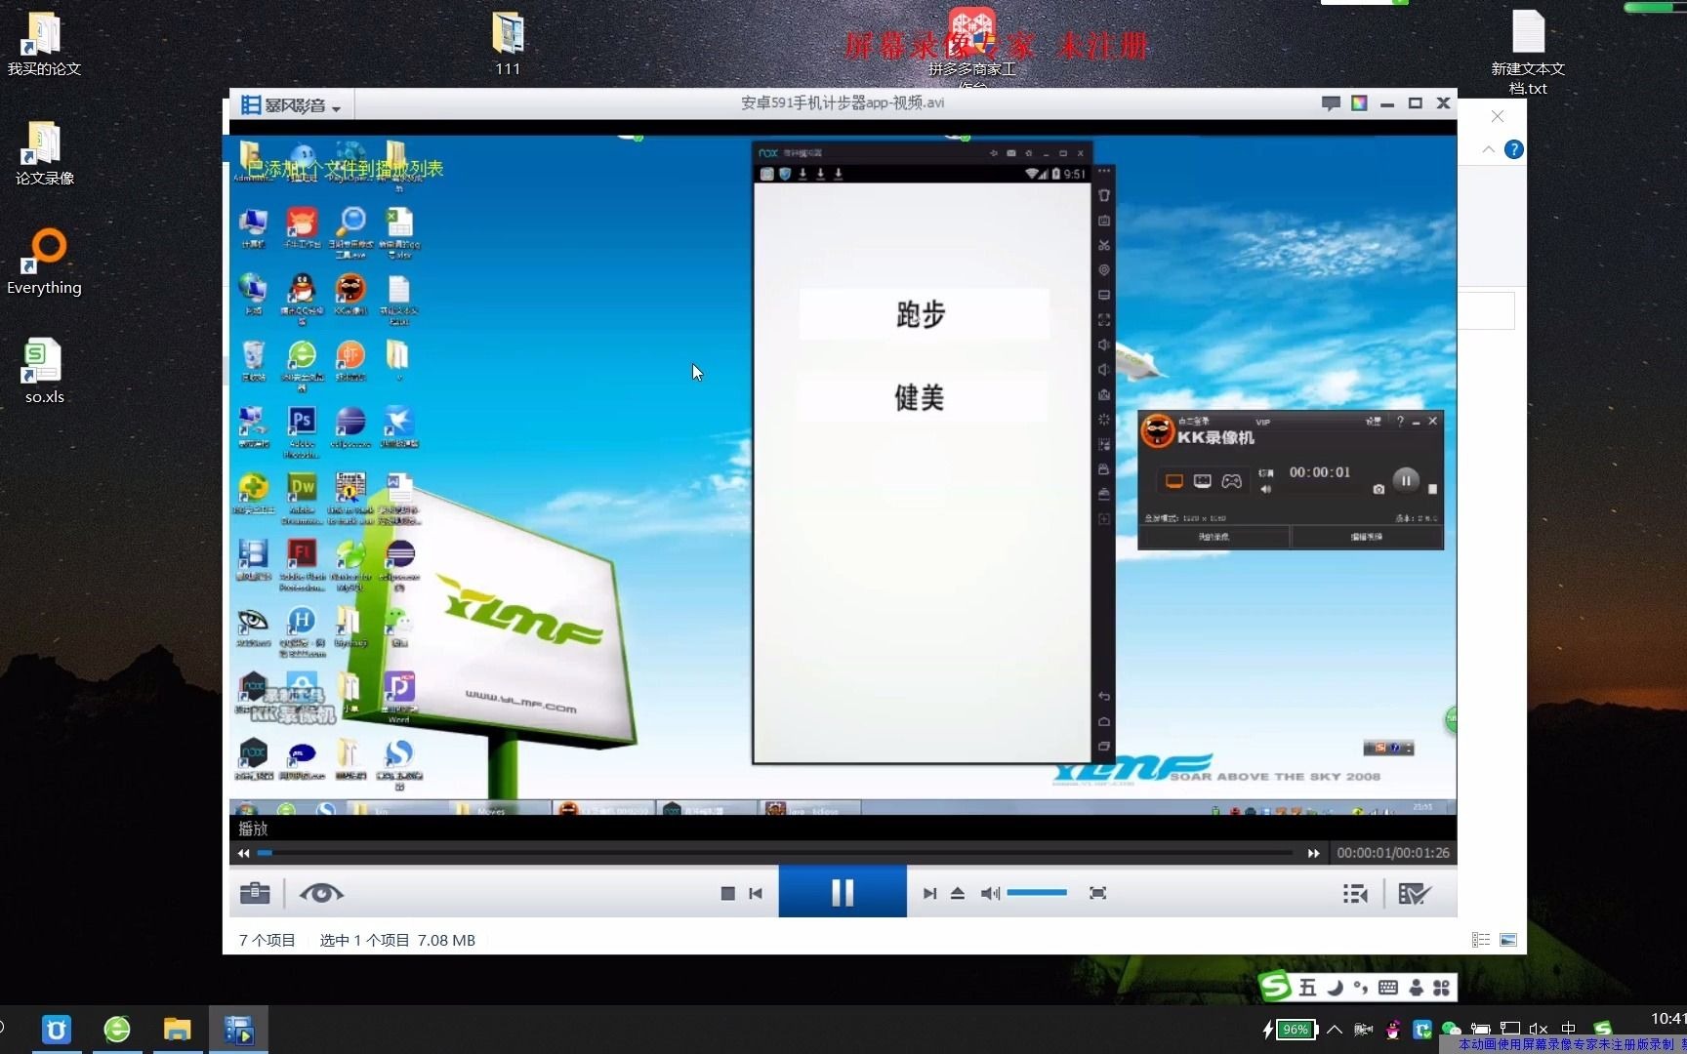Open the blue sync tray icon
1687x1054 pixels.
[x=1422, y=1029]
